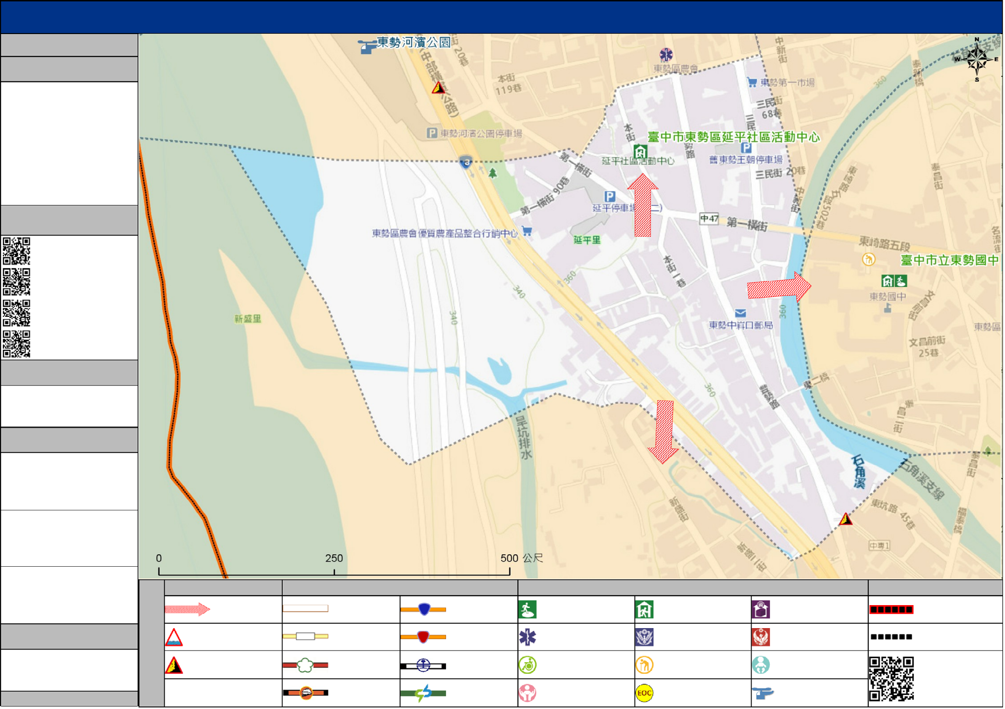
Task: Click the legend's green wheelchair icon
Action: pos(528,665)
